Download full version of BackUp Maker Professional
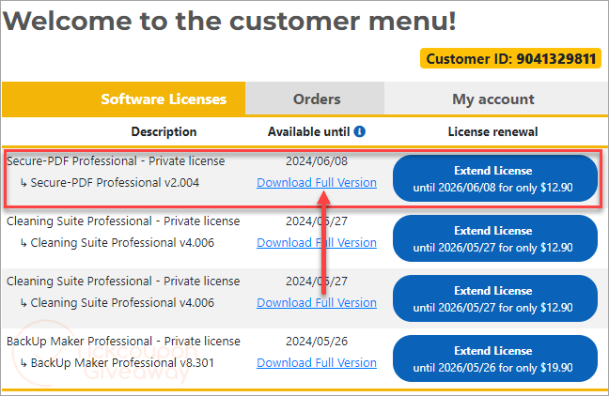Viewport: 609px width, 396px height. click(317, 362)
